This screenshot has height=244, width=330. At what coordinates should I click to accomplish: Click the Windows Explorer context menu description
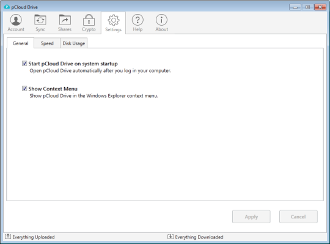(94, 96)
